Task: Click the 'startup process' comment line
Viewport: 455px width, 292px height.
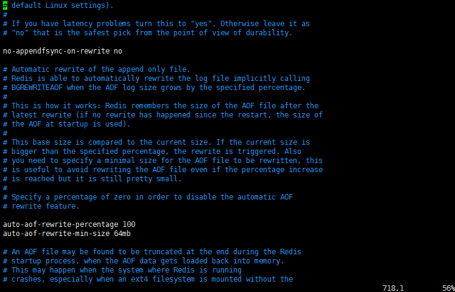Action: pyautogui.click(x=143, y=261)
